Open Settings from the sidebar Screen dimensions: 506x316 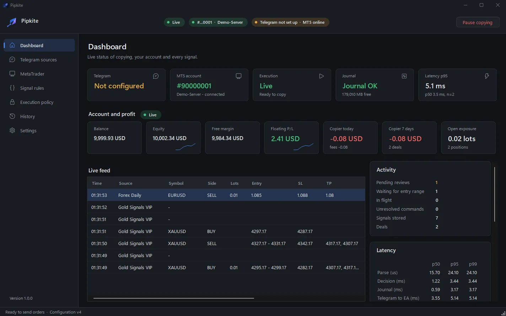[x=39, y=131]
